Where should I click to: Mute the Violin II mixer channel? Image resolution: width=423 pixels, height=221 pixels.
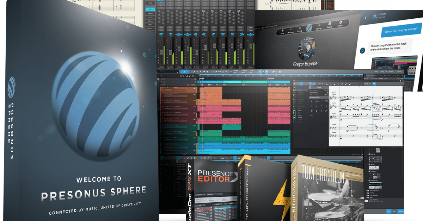click(x=214, y=30)
